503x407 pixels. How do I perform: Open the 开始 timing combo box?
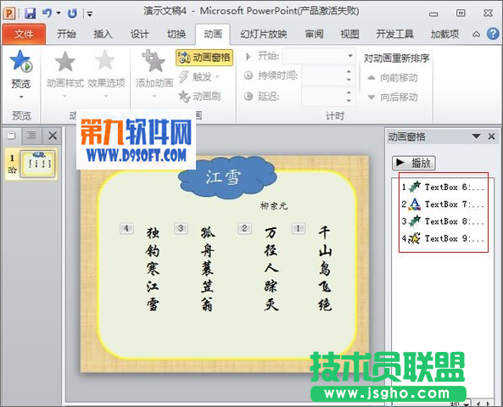319,57
